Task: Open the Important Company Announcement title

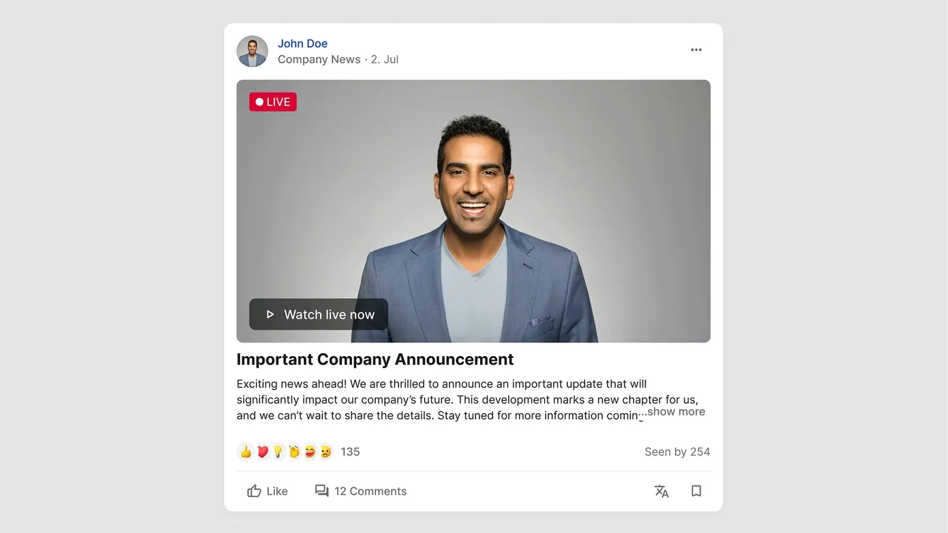Action: [375, 359]
